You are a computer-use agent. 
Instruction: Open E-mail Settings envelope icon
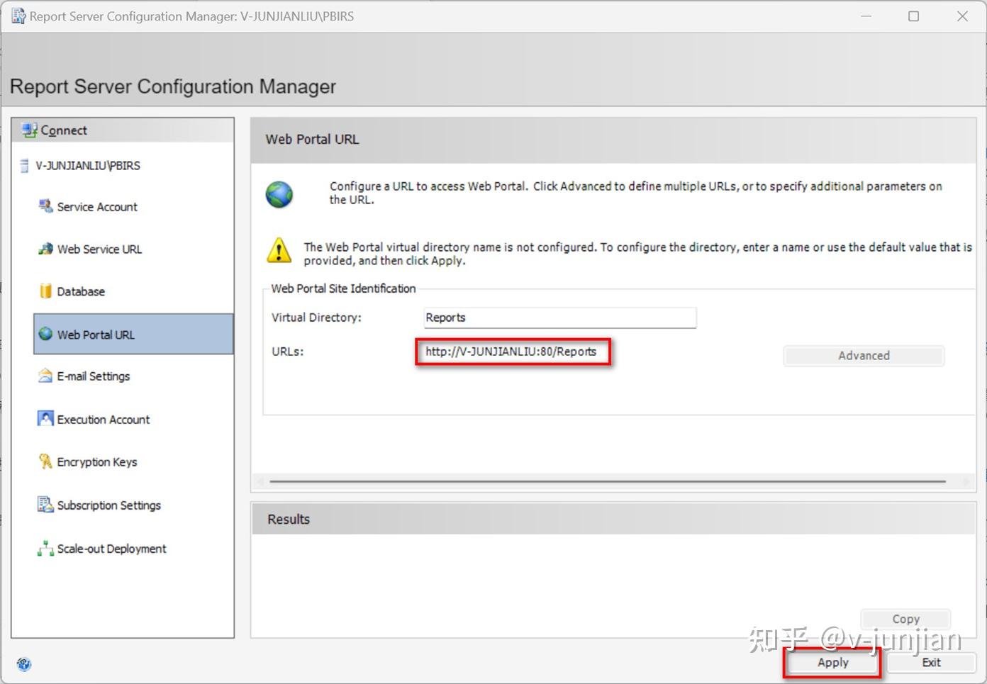[x=45, y=376]
